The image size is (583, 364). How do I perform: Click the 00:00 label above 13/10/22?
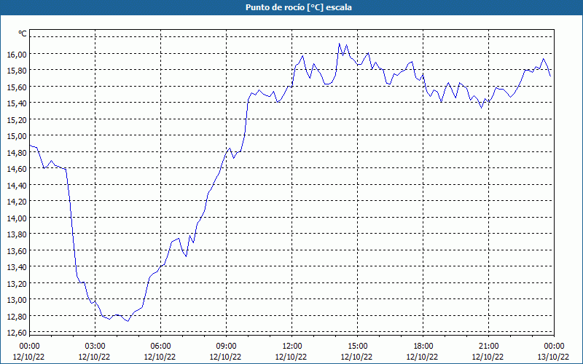click(554, 347)
